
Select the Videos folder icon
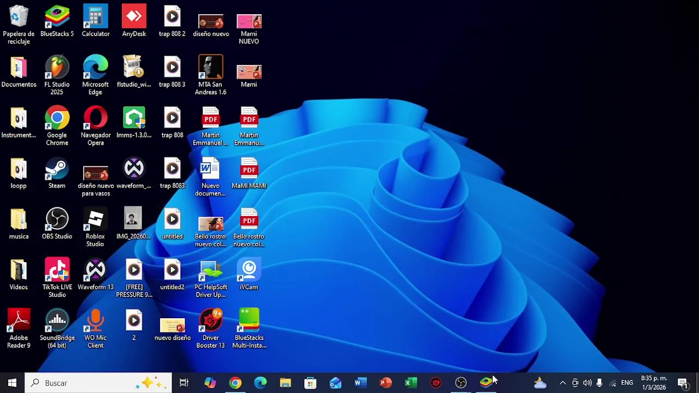tap(19, 275)
